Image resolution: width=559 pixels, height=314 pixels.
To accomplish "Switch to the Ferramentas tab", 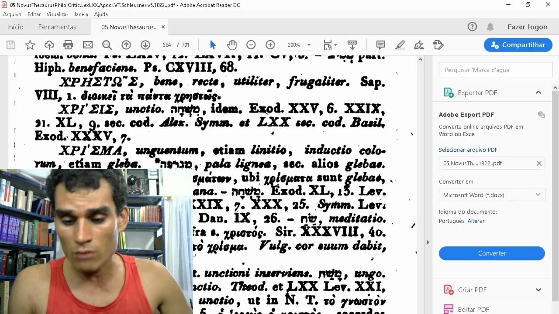I will (x=57, y=27).
